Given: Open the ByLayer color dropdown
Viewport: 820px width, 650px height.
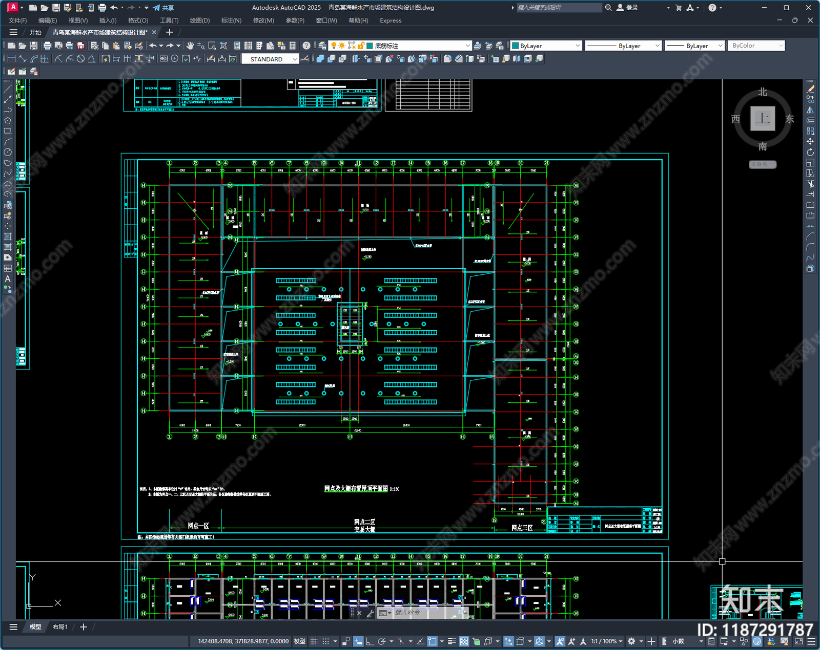Looking at the screenshot, I should coord(546,46).
